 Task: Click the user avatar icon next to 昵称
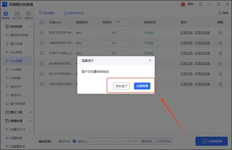(183, 4)
